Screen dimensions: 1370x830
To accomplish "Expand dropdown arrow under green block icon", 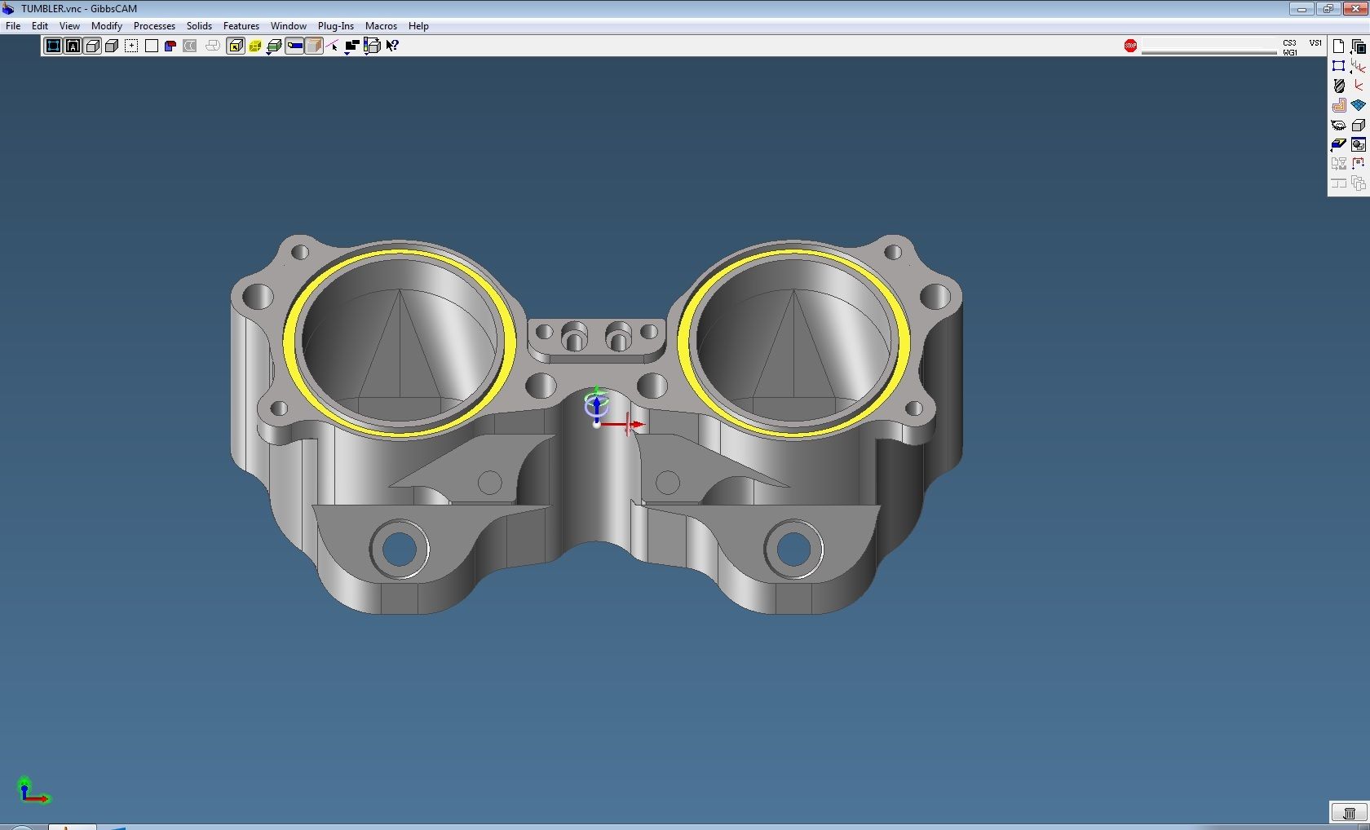I will tap(269, 54).
